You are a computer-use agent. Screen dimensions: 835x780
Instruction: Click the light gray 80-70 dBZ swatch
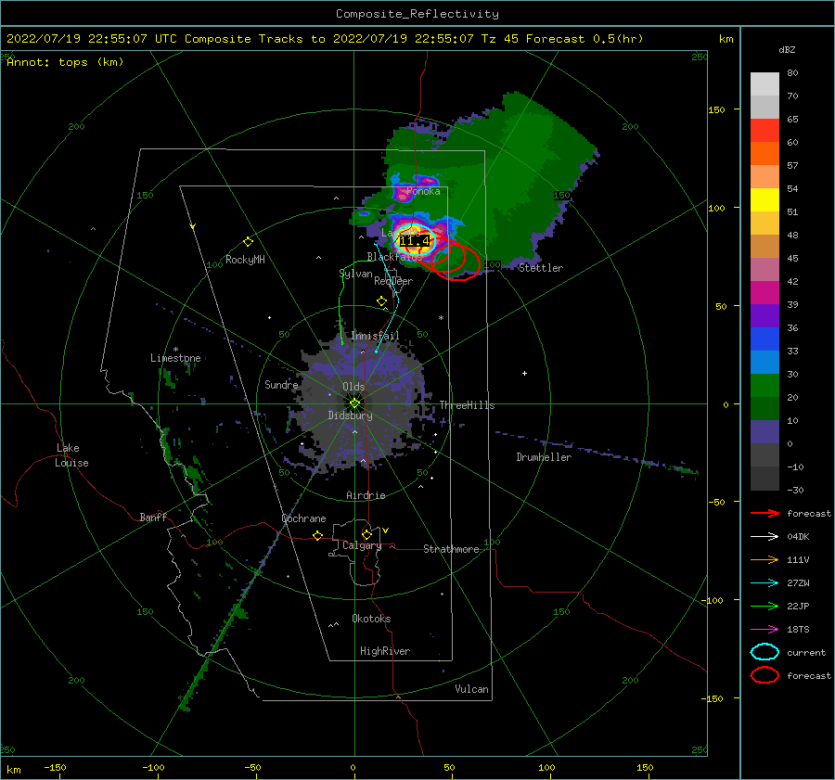point(764,84)
